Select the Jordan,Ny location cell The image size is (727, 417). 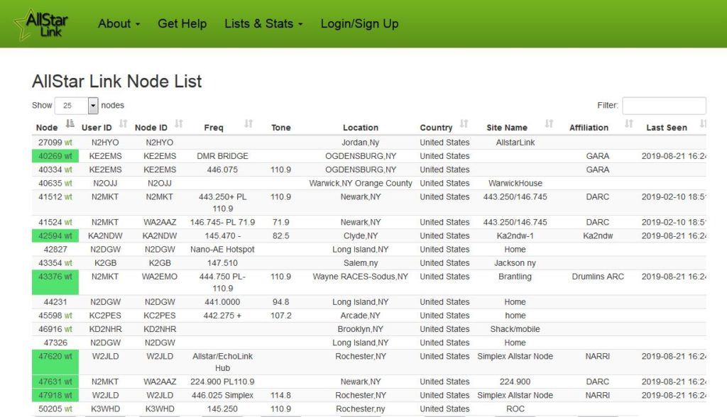click(x=360, y=143)
